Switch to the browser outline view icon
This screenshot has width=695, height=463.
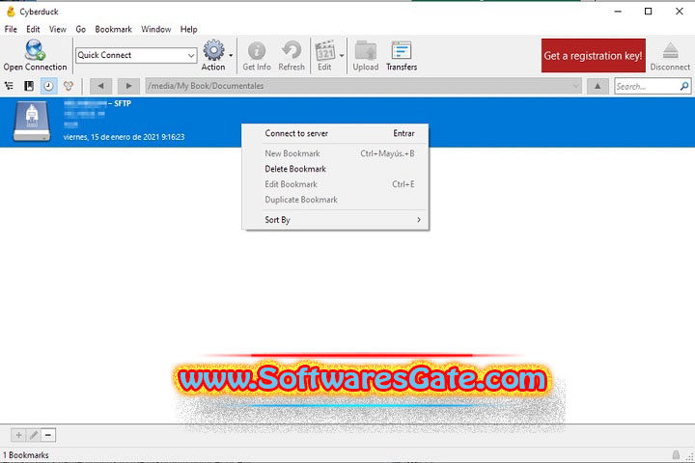[x=9, y=86]
